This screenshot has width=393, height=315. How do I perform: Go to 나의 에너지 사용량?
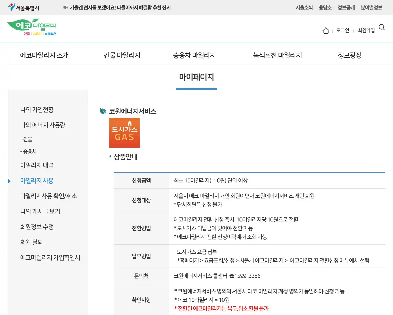pyautogui.click(x=43, y=125)
